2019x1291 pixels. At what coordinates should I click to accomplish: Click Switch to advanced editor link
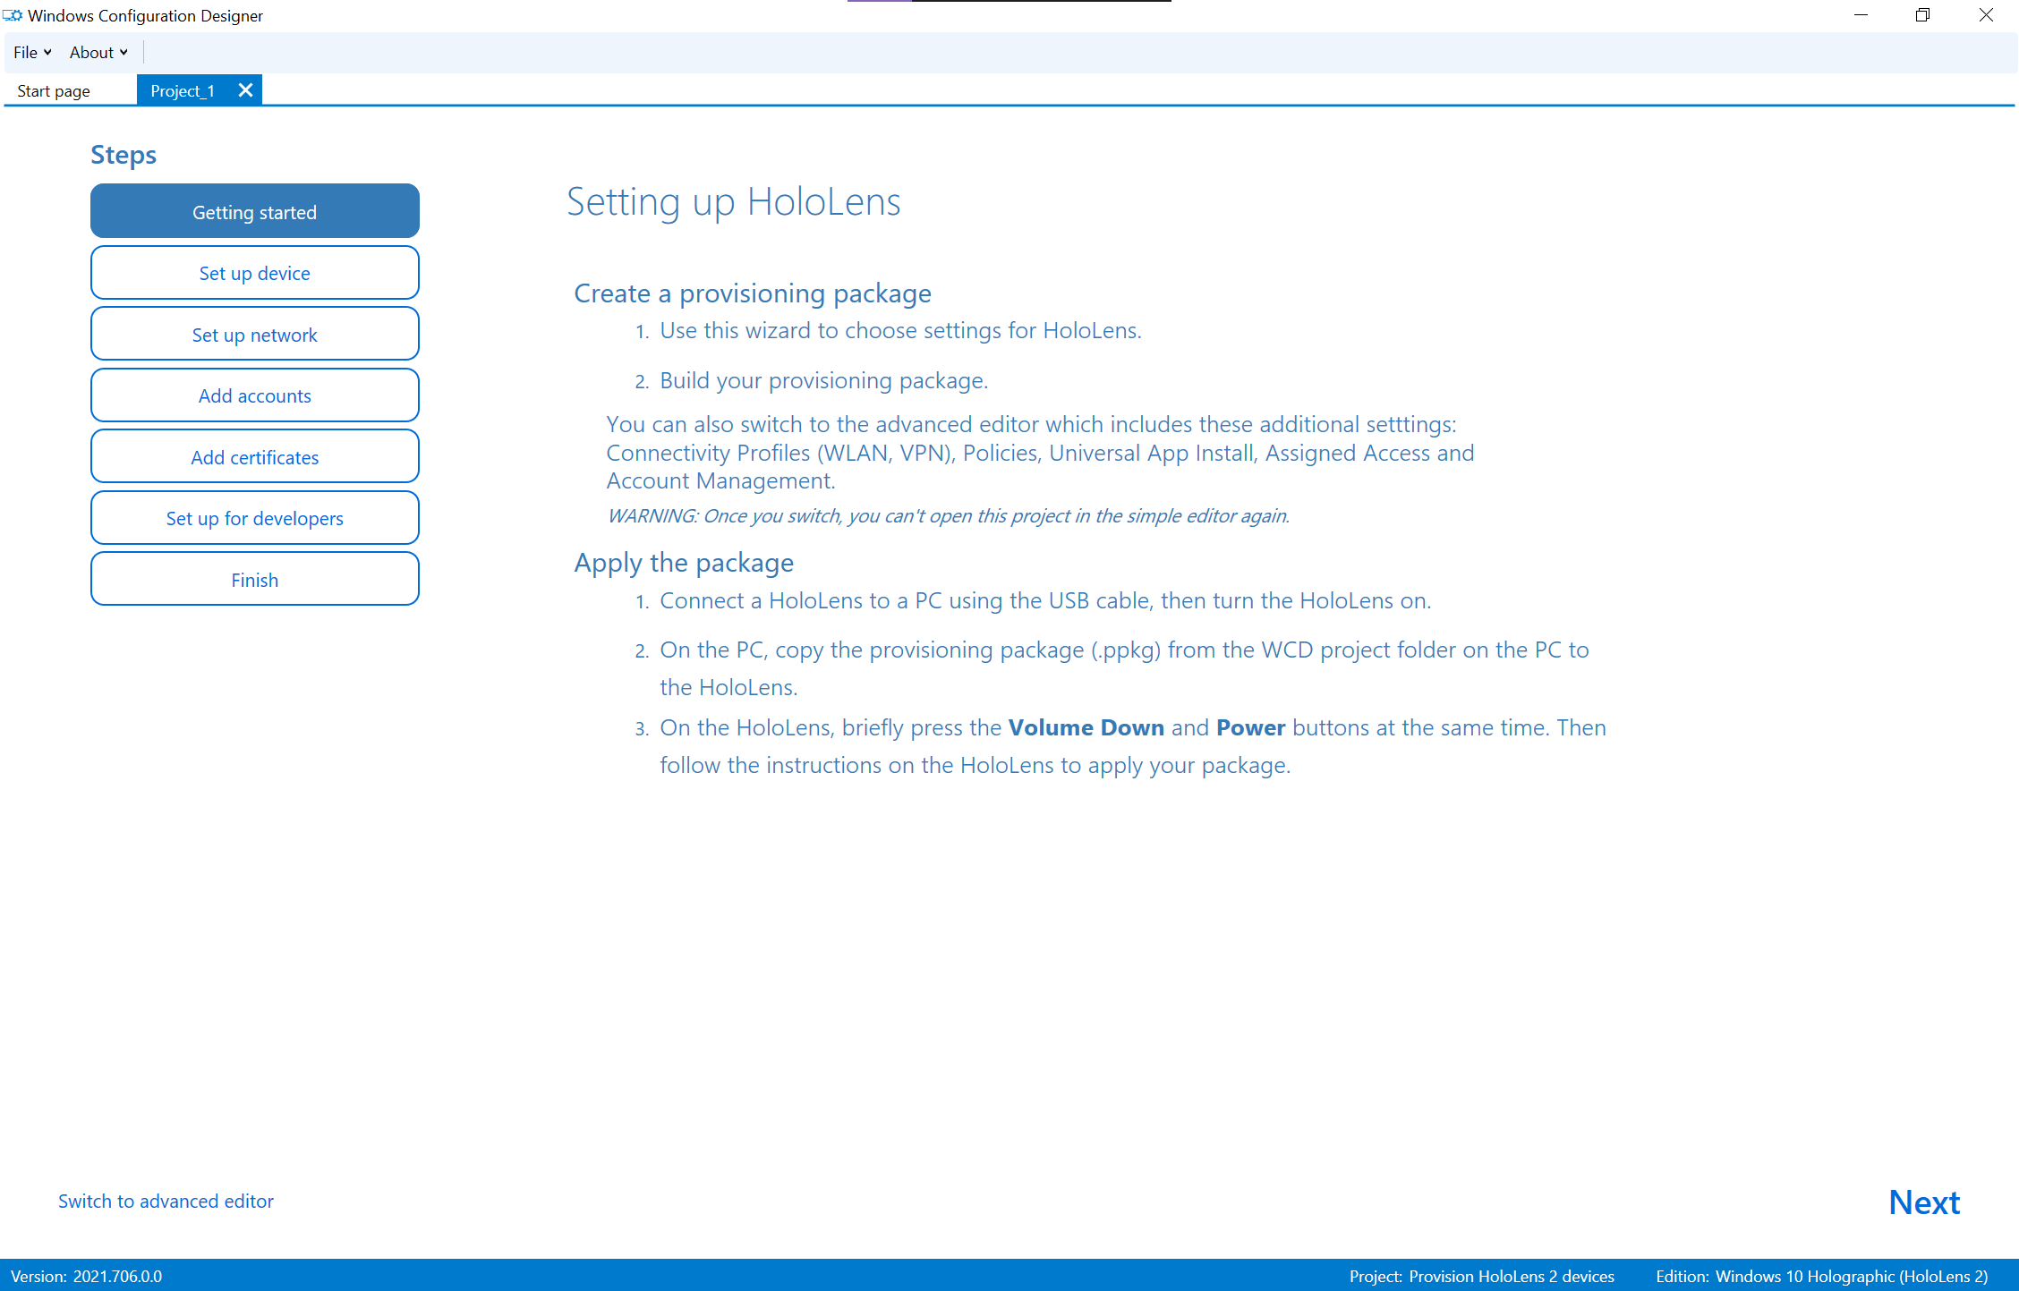(165, 1200)
